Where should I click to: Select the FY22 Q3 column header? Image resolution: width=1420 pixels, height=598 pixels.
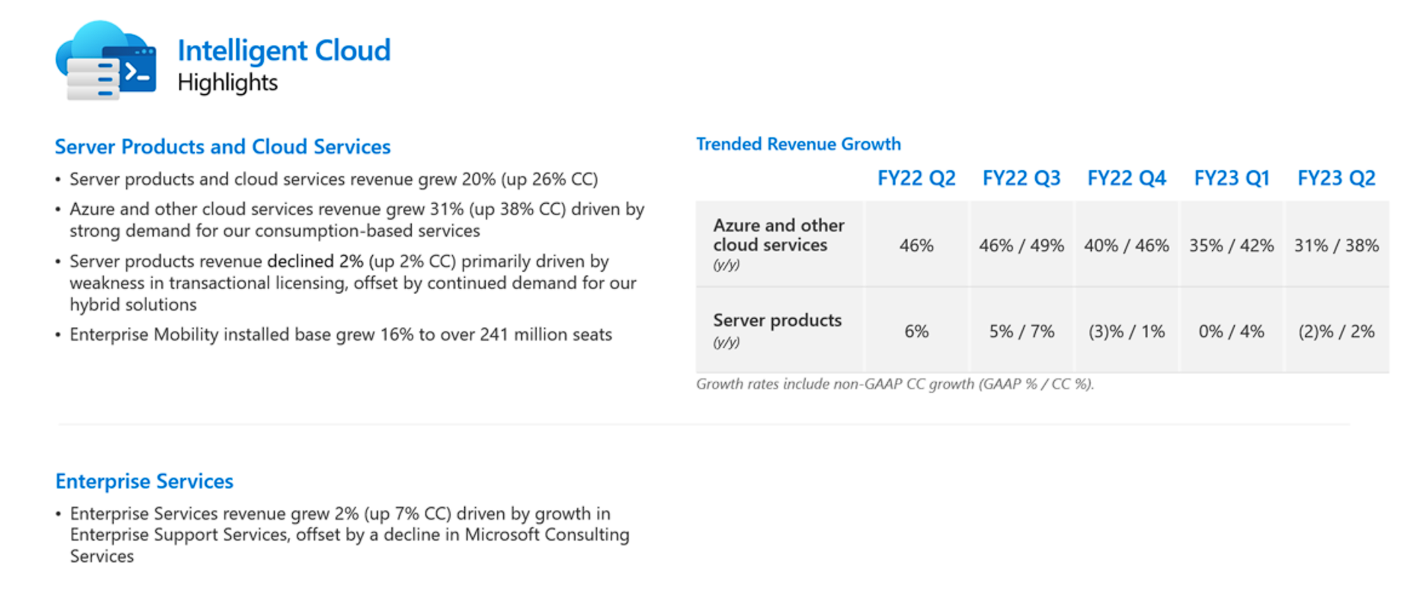pyautogui.click(x=1021, y=178)
